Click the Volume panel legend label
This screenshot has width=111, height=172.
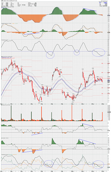(6, 105)
